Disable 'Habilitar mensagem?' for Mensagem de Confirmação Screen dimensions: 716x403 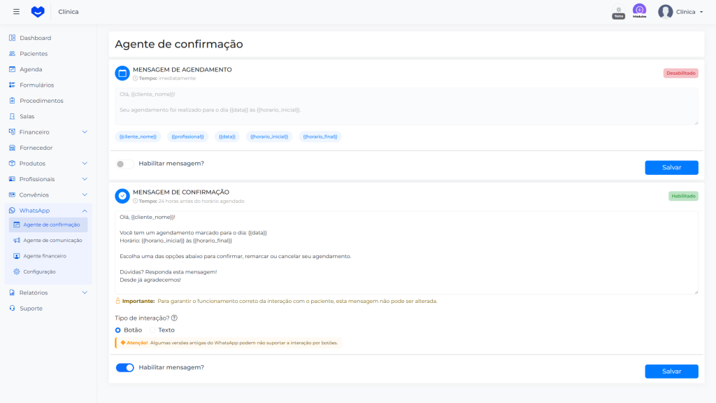click(124, 367)
